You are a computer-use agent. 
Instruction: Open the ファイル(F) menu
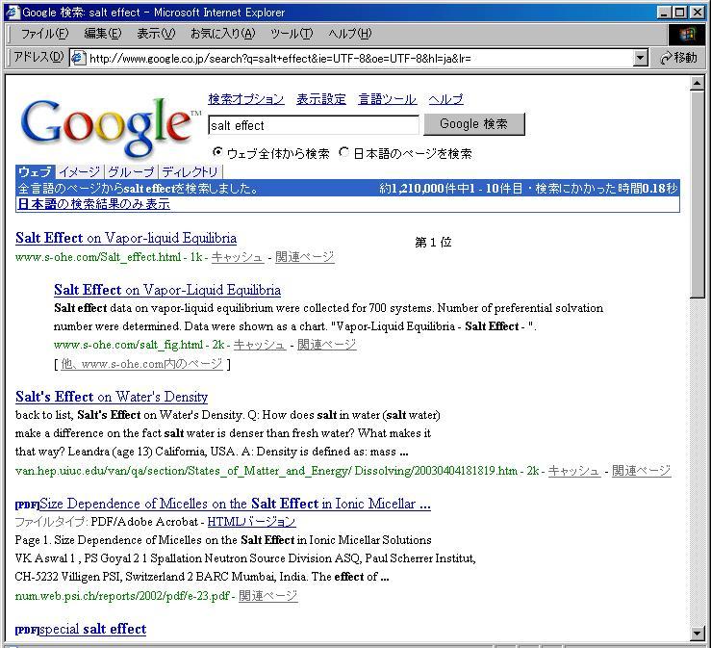pos(43,34)
